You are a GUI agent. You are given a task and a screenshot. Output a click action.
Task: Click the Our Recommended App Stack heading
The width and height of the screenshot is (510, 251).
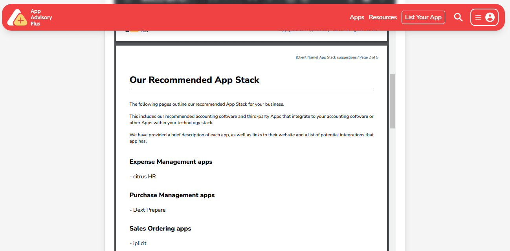[194, 80]
